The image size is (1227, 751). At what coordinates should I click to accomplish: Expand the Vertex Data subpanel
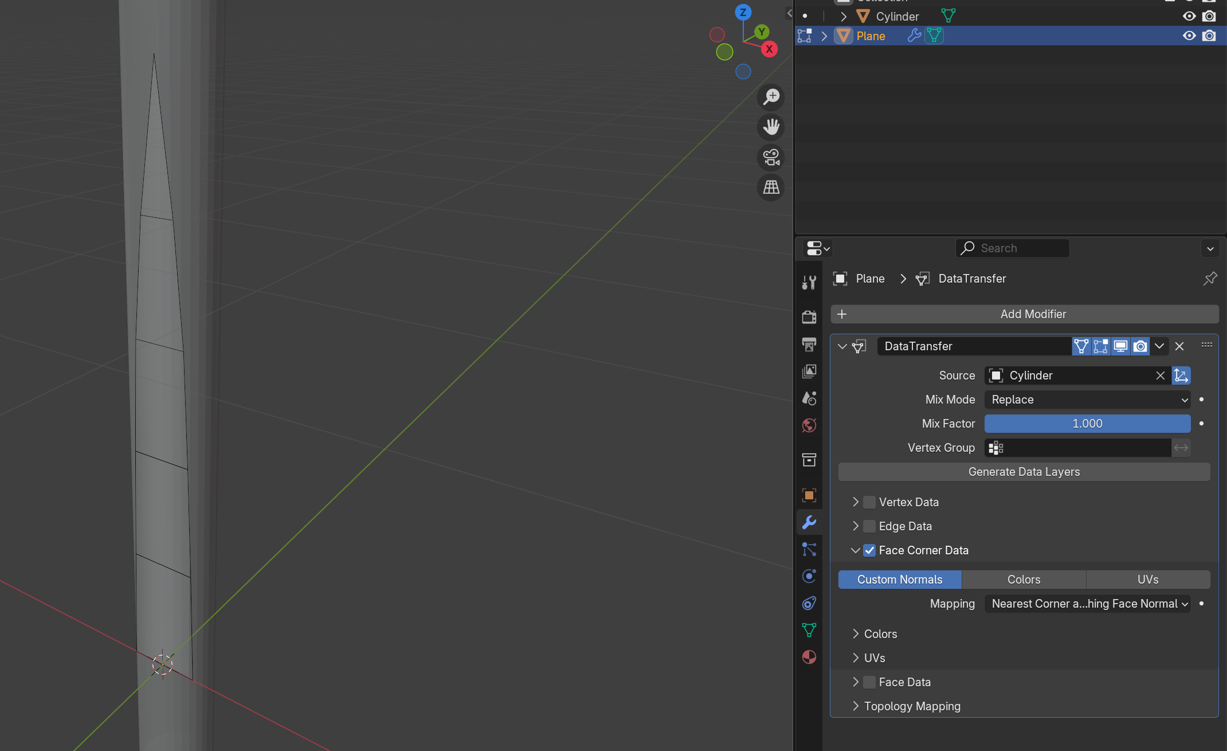pos(855,502)
